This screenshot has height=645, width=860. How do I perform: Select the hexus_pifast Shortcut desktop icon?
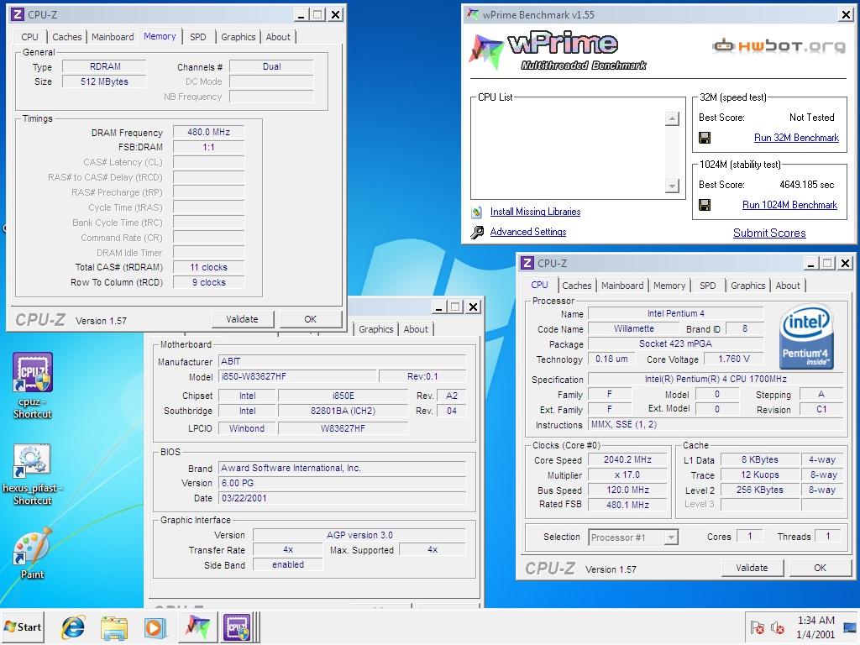pos(33,475)
